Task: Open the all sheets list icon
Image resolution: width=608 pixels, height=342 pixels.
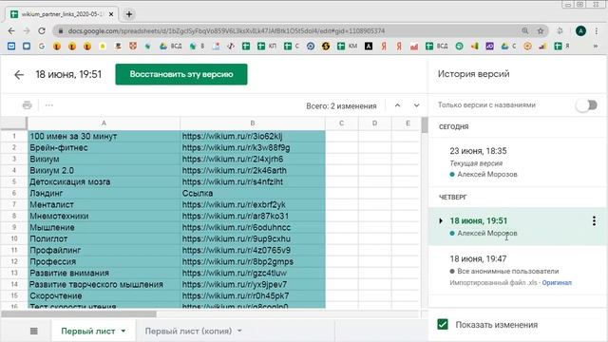Action: [34, 331]
